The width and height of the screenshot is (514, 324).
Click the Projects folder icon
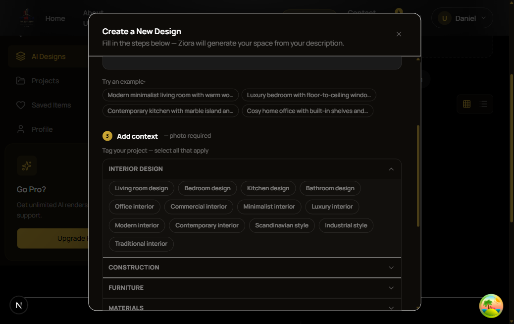(x=21, y=81)
